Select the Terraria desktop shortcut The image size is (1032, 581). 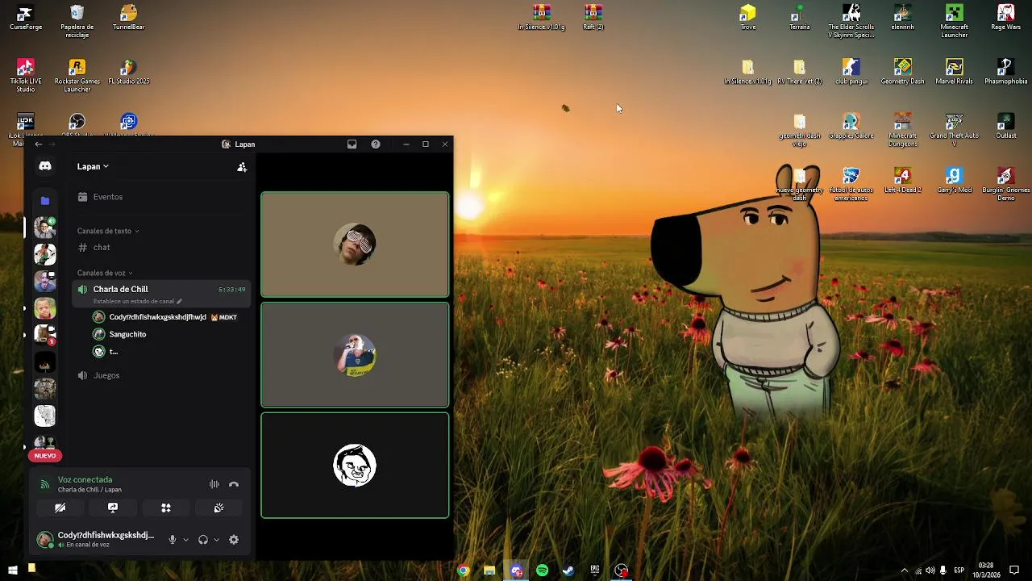coord(799,18)
